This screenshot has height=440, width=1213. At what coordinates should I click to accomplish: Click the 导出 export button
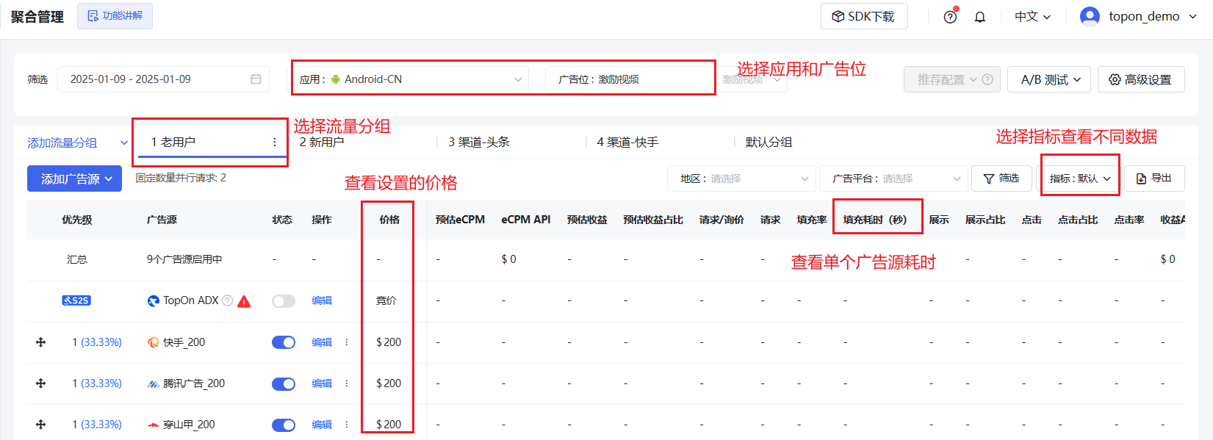coord(1154,178)
